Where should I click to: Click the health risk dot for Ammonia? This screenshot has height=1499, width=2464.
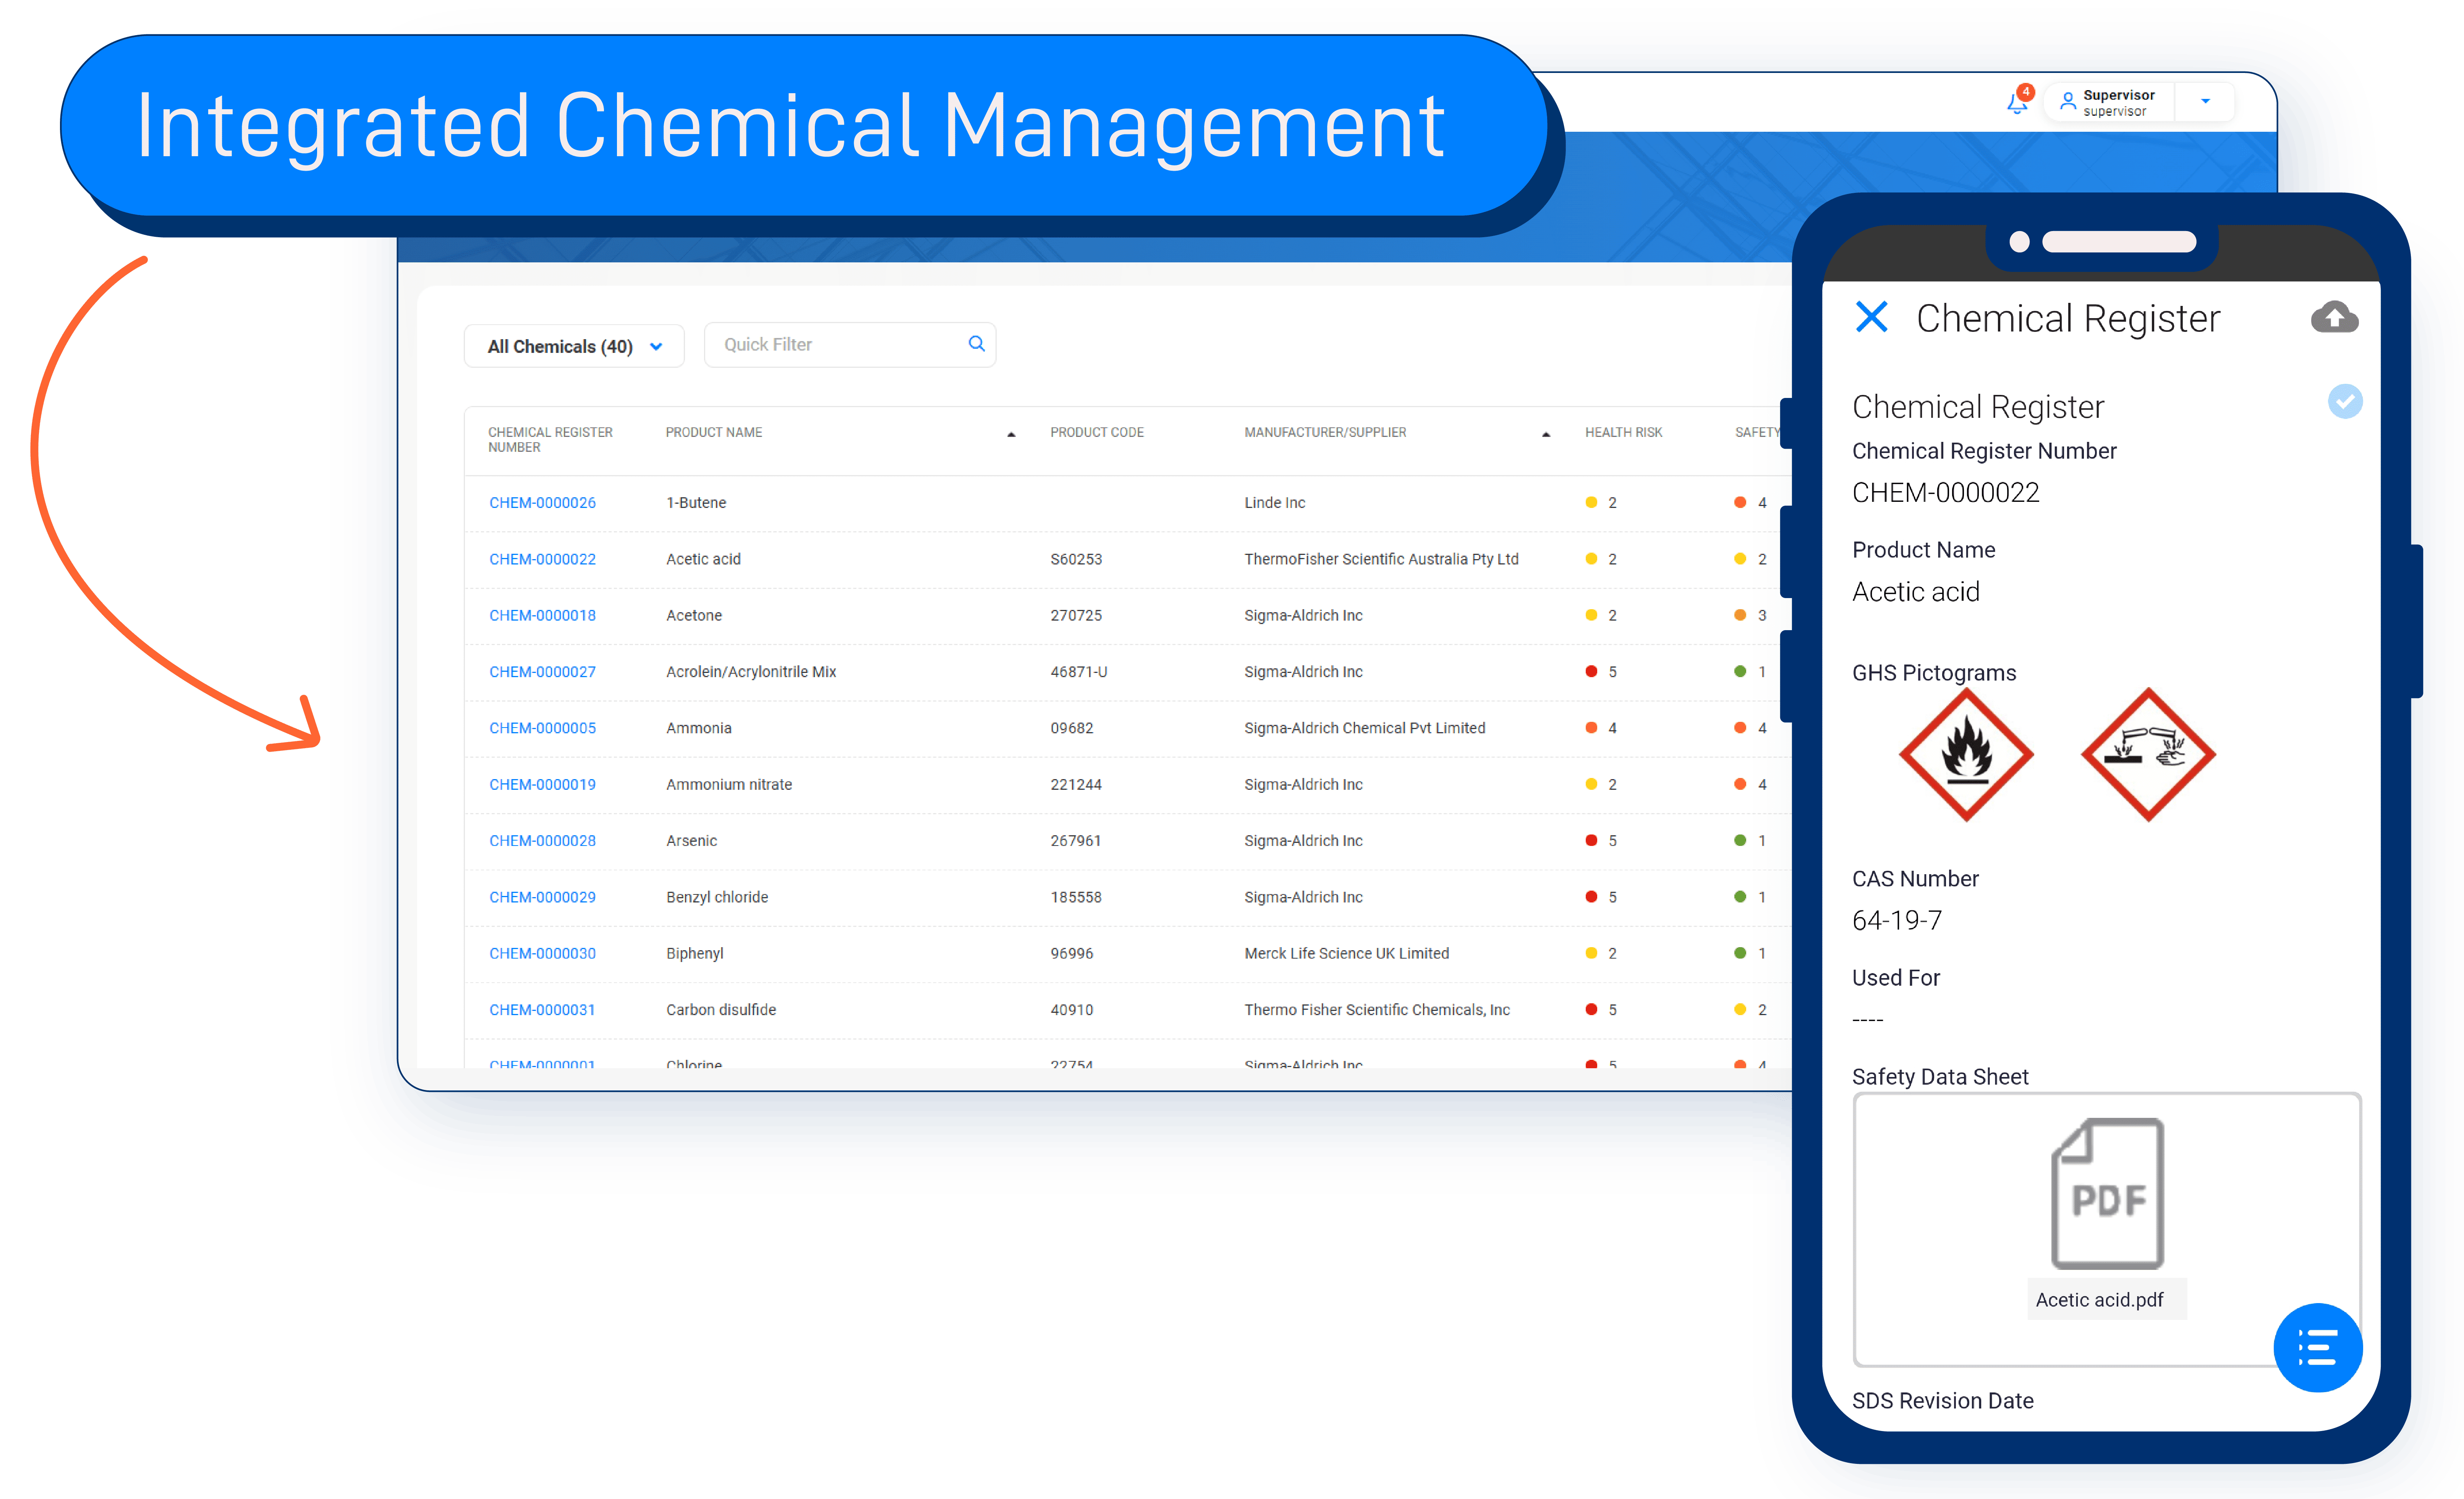1591,728
